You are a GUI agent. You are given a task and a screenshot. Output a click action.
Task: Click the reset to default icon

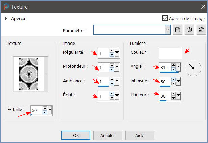pyautogui.click(x=201, y=30)
